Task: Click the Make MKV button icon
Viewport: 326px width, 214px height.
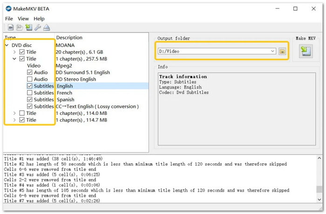Action: pyautogui.click(x=306, y=51)
